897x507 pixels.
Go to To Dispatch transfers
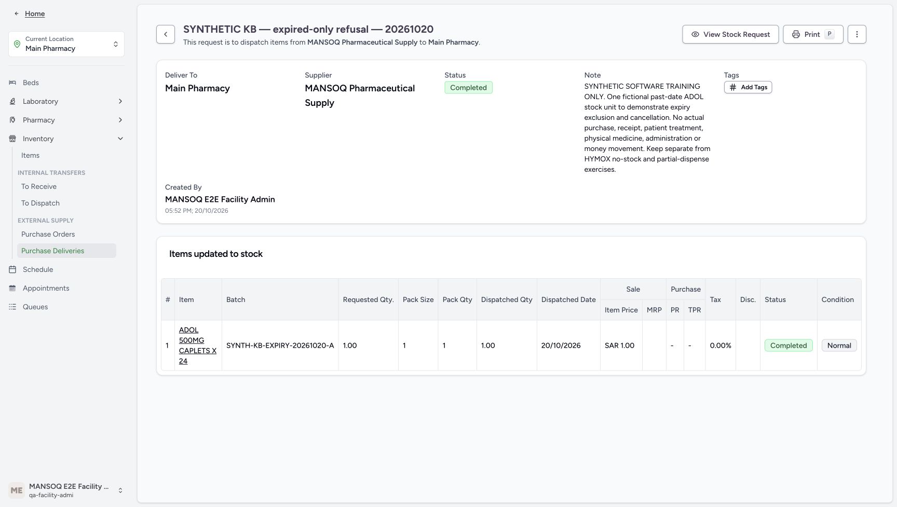click(40, 203)
